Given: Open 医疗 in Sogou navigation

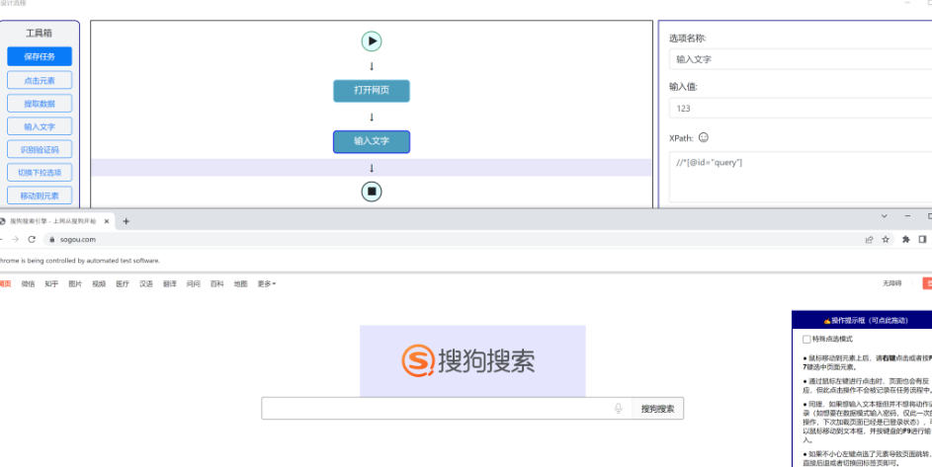Looking at the screenshot, I should pyautogui.click(x=123, y=284).
